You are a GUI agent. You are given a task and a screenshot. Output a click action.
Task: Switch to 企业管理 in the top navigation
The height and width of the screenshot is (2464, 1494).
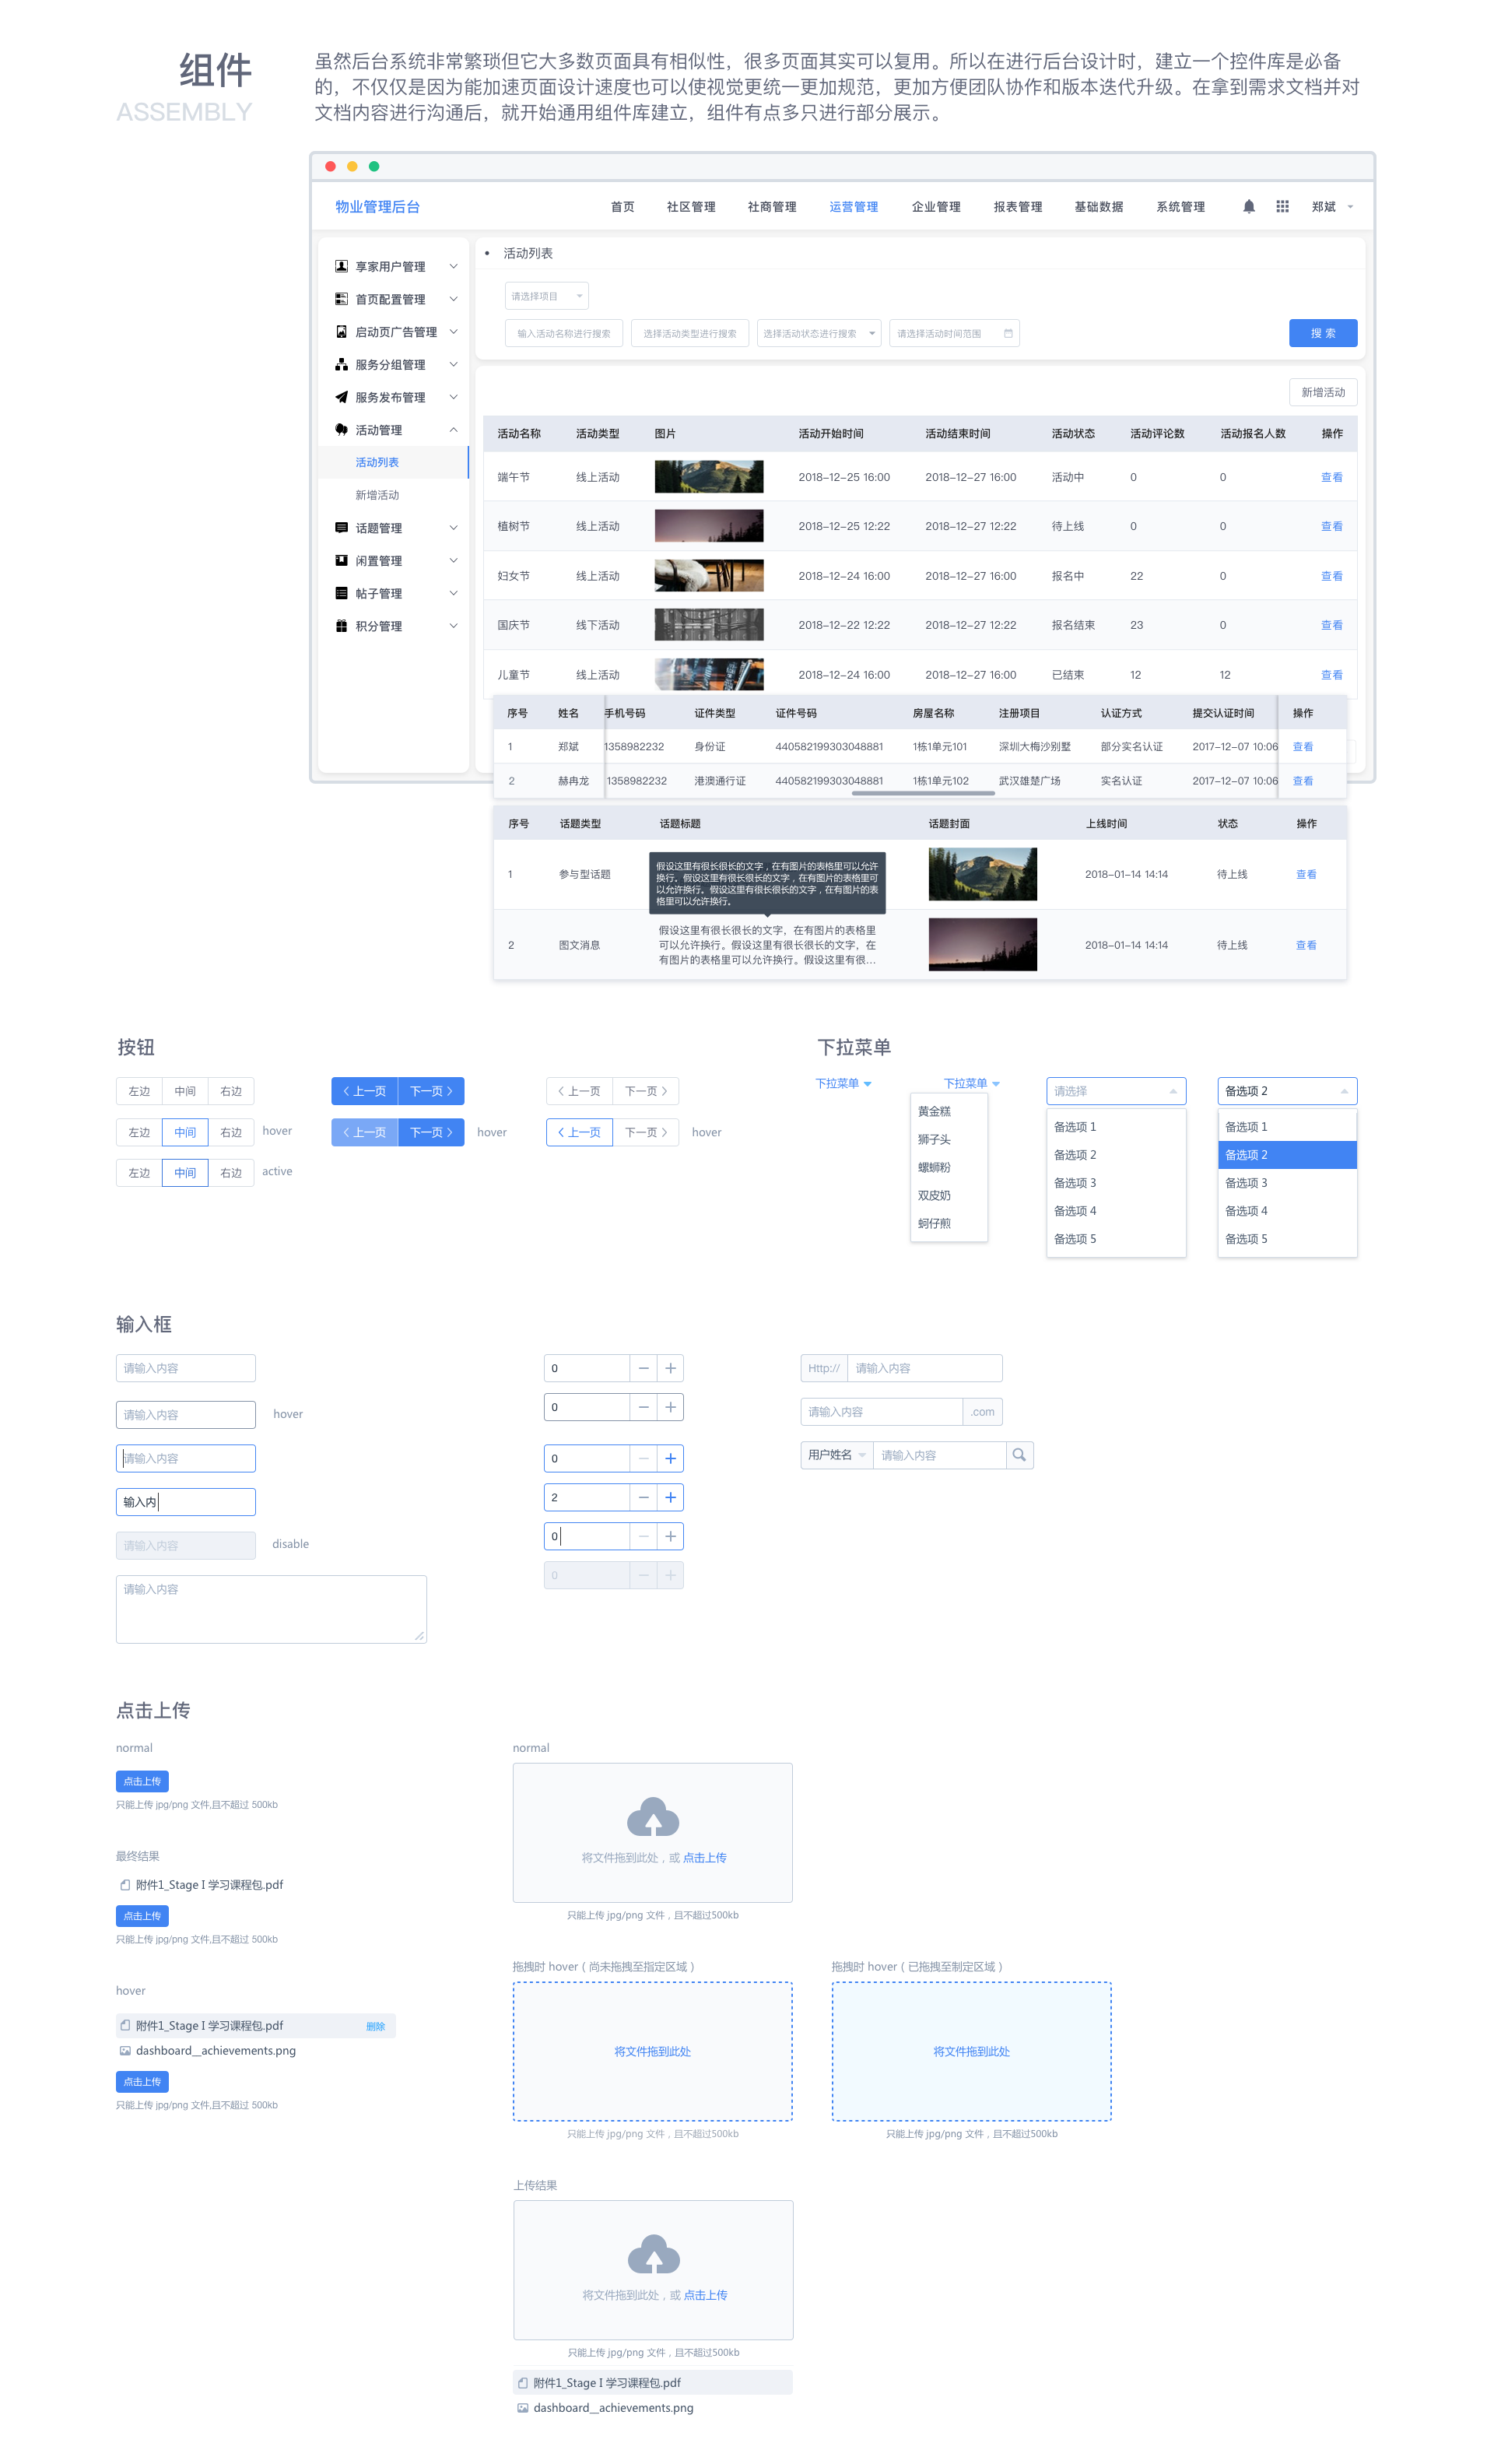tap(936, 207)
